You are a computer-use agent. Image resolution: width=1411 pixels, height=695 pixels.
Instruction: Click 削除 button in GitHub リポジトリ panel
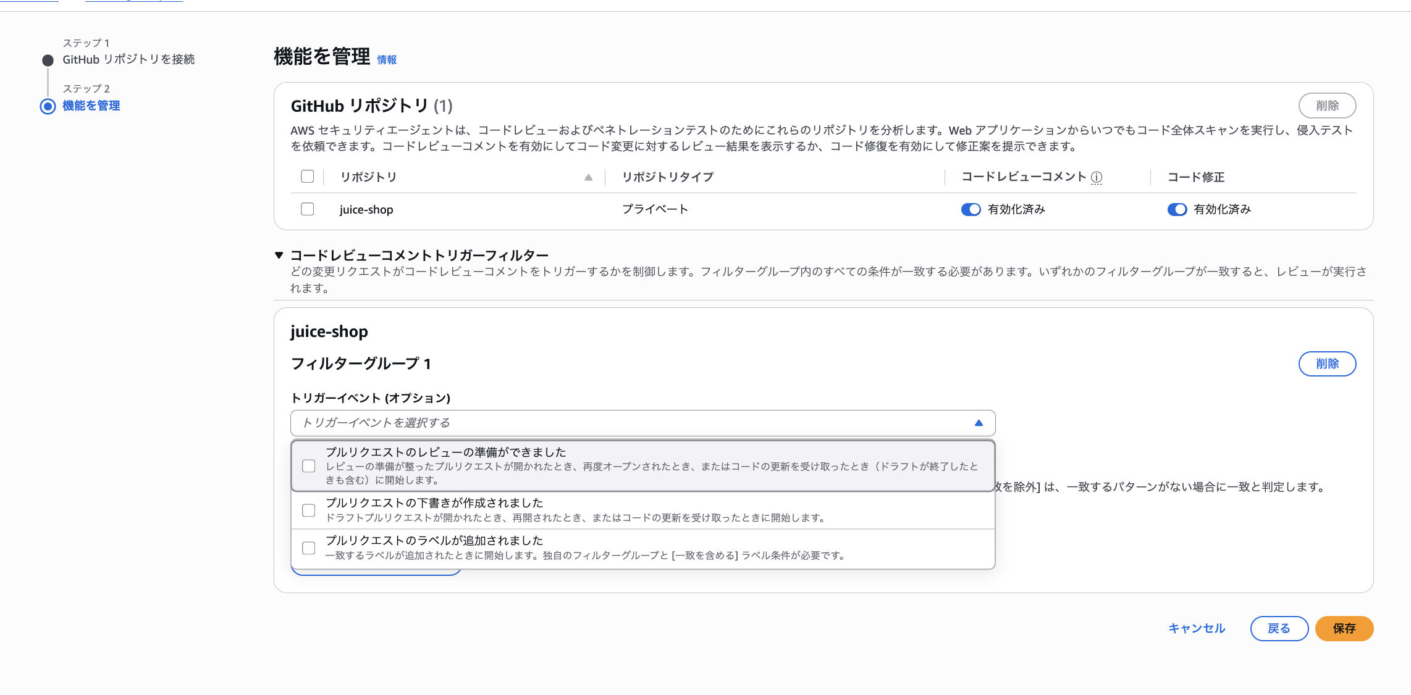click(1327, 106)
